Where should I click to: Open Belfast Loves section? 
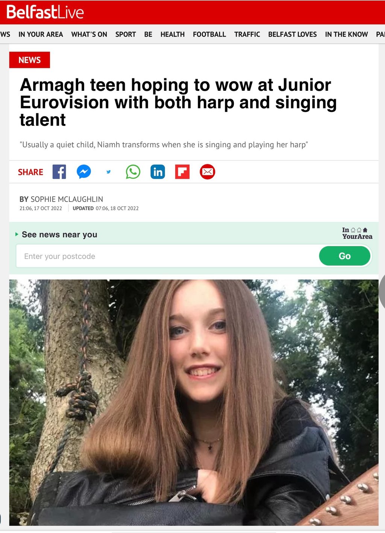click(x=293, y=34)
